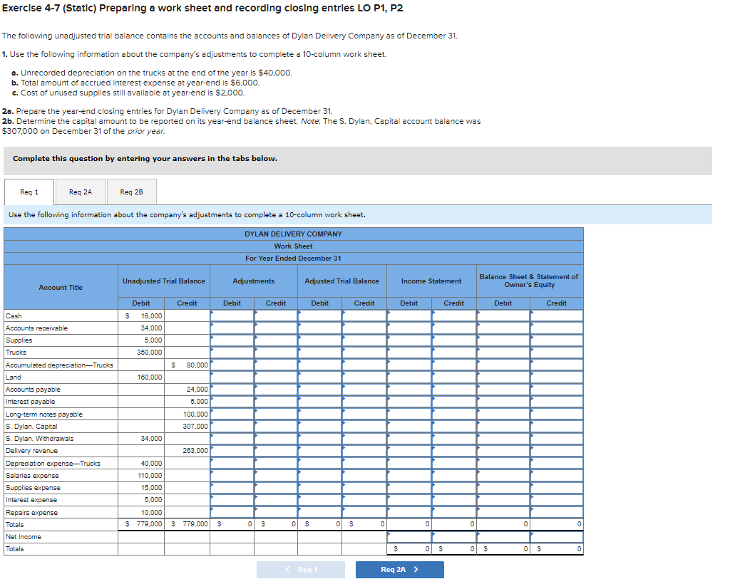Select the Income Statement Debit cell for Interest expense
The width and height of the screenshot is (740, 584).
[408, 499]
